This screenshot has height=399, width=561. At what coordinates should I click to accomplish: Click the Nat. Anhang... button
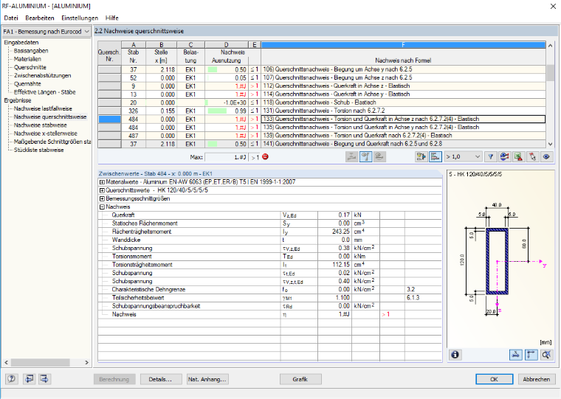pos(207,379)
